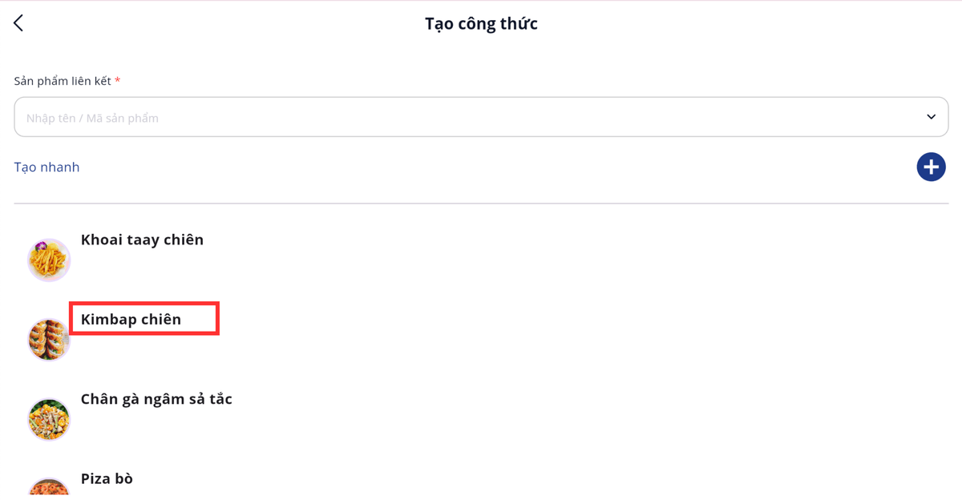Screen dimensions: 962x500
Task: Click the Piza bò dish thumbnail
Action: (x=49, y=490)
